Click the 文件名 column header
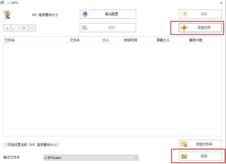The image size is (226, 164). [35, 40]
